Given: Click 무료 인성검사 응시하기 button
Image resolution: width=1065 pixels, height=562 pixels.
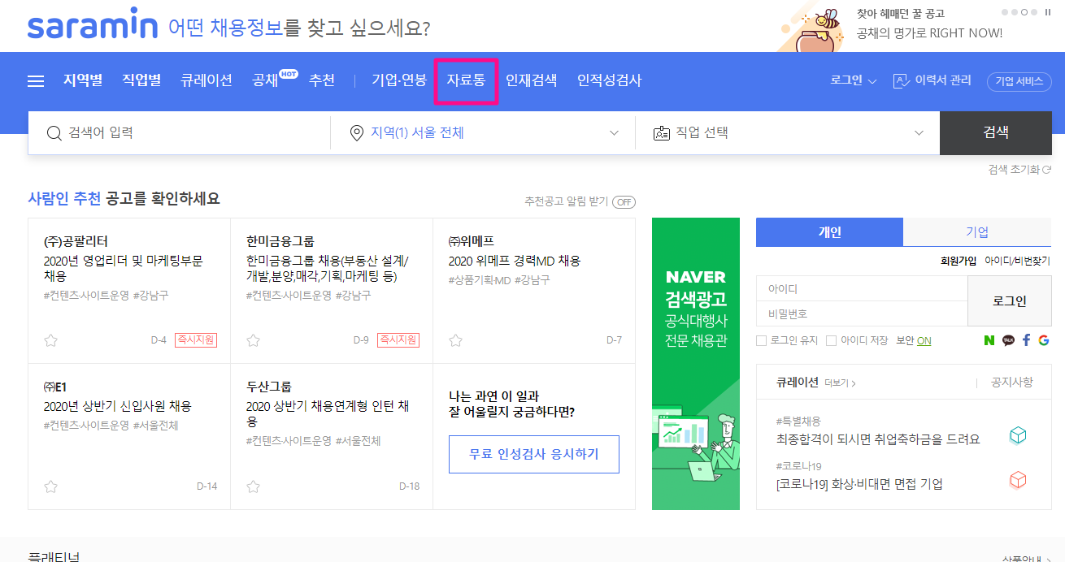Looking at the screenshot, I should (534, 454).
